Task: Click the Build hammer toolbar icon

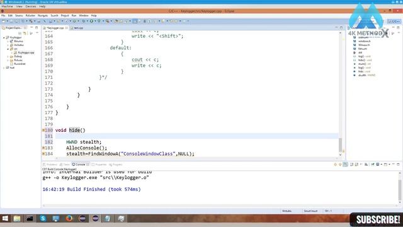Action: tap(31, 21)
